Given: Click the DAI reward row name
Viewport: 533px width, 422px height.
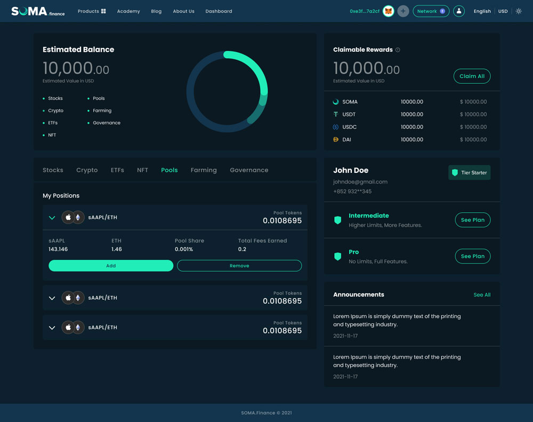Looking at the screenshot, I should point(347,140).
